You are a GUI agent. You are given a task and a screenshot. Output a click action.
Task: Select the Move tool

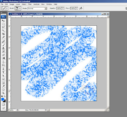[x=3, y=21]
